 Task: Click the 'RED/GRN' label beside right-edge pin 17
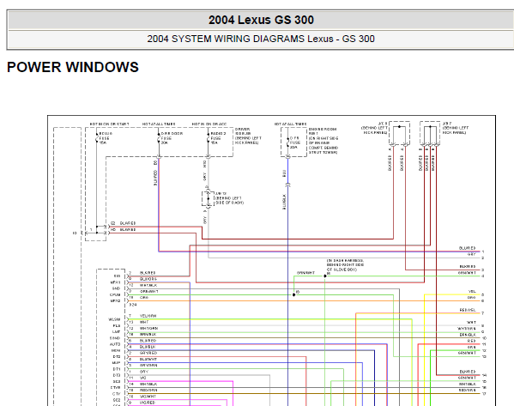(467, 391)
